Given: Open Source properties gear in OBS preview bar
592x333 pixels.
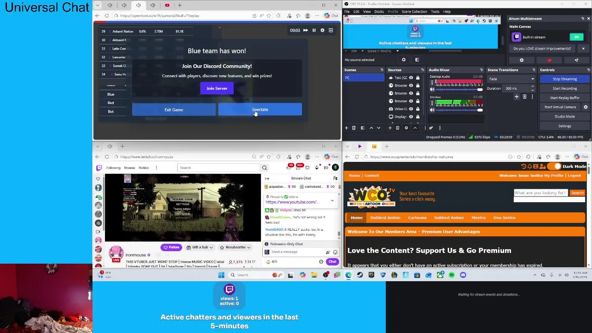Looking at the screenshot, I should 404,60.
